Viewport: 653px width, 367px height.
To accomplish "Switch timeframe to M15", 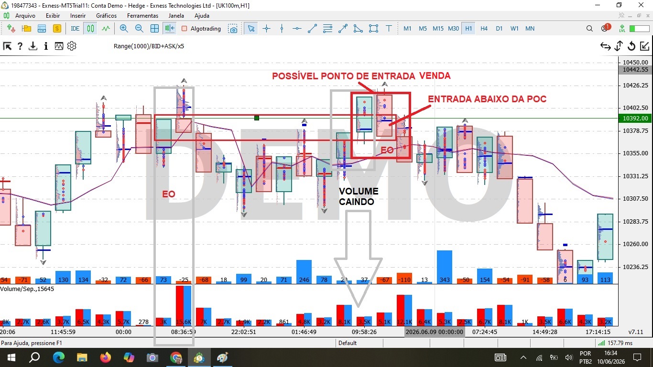I will [438, 29].
